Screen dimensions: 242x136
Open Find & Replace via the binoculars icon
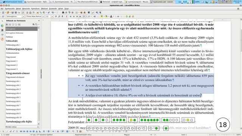pos(63,12)
